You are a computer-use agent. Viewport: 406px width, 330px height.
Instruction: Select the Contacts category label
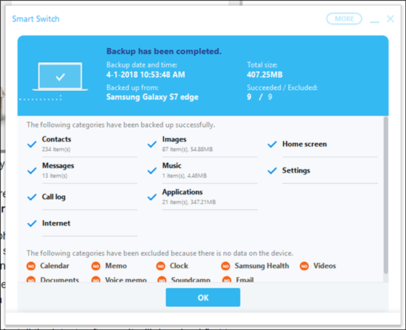[x=57, y=139]
